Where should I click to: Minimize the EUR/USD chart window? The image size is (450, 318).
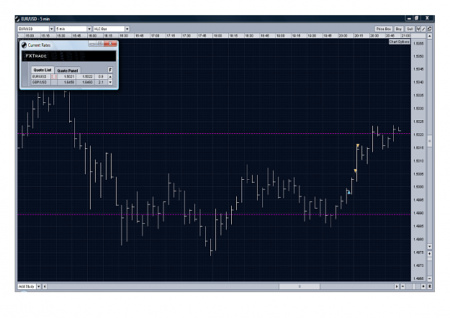tap(409, 19)
